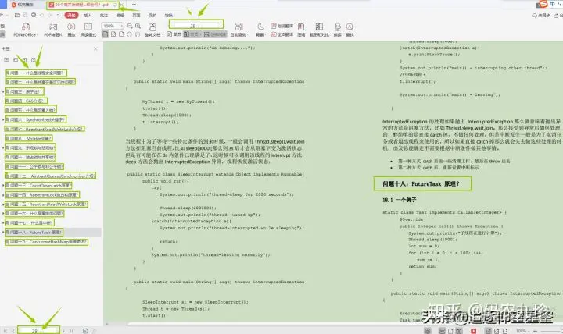Expand the 问题六 Synchronized bookmark triangle
The height and width of the screenshot is (334, 563).
tap(3, 119)
